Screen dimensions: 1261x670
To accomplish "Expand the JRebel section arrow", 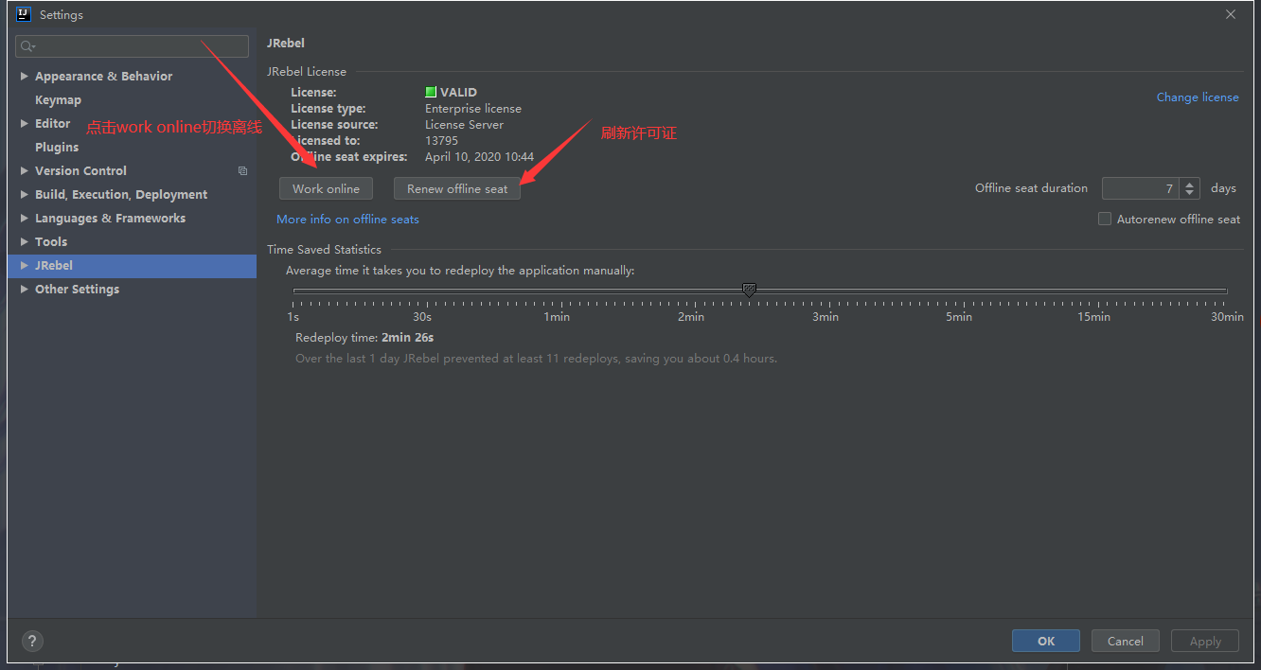I will click(x=25, y=265).
